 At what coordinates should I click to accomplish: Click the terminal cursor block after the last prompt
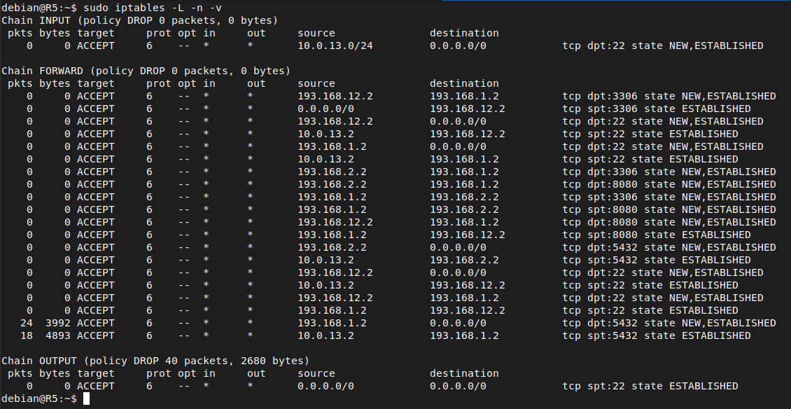click(86, 398)
